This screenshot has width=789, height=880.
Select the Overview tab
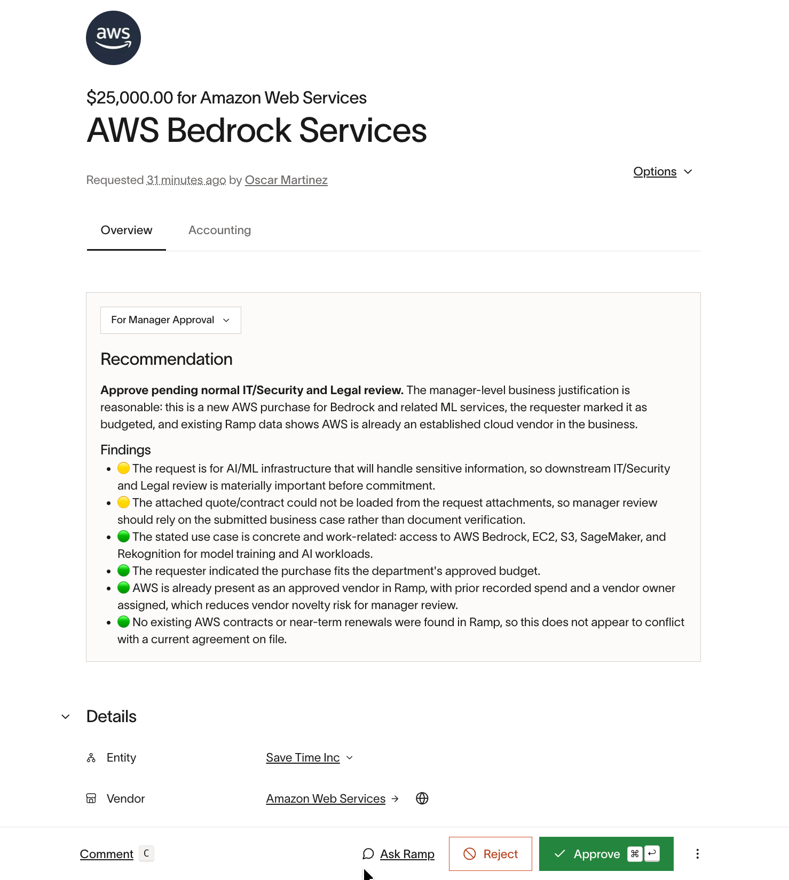point(127,230)
